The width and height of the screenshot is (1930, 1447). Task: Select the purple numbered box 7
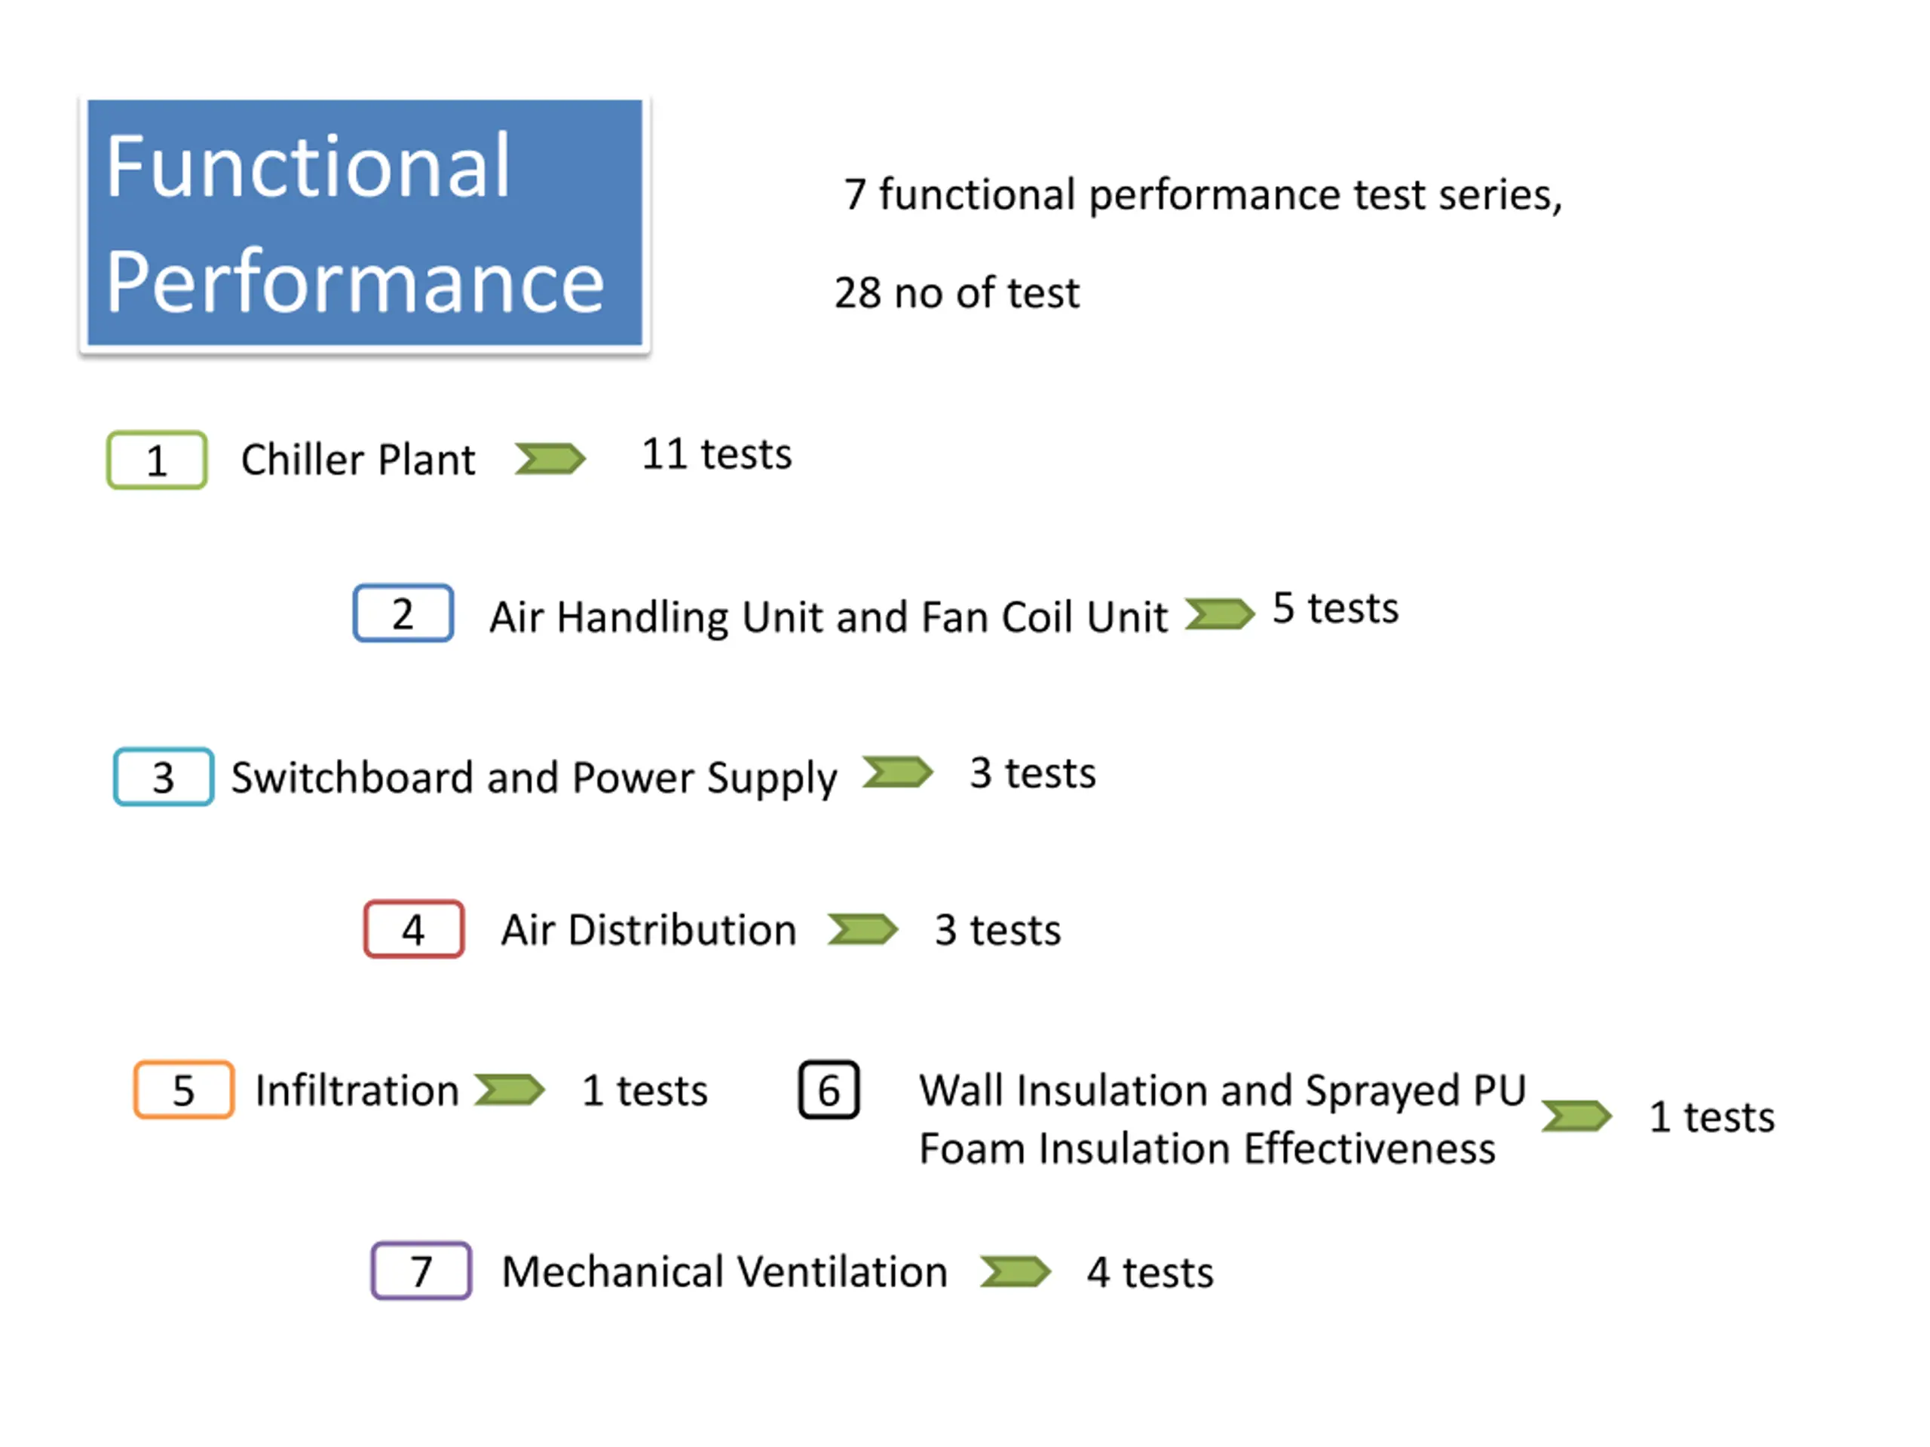[x=421, y=1271]
